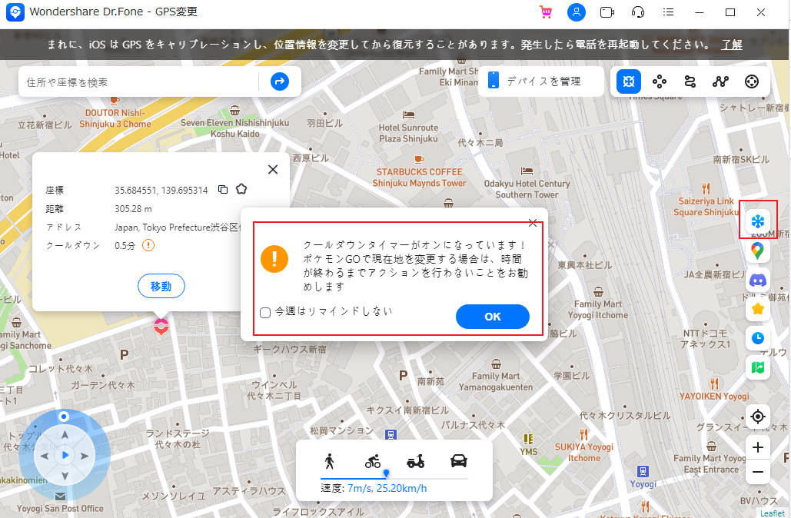Click the red location pin marker
The width and height of the screenshot is (791, 518).
tap(161, 327)
